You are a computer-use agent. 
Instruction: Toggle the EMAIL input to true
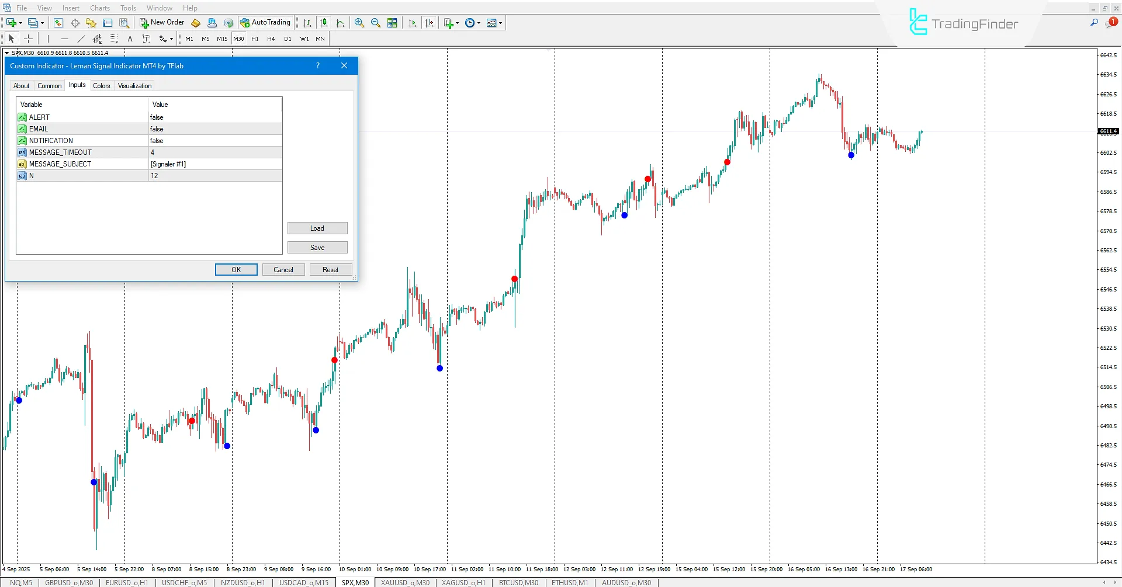point(215,128)
